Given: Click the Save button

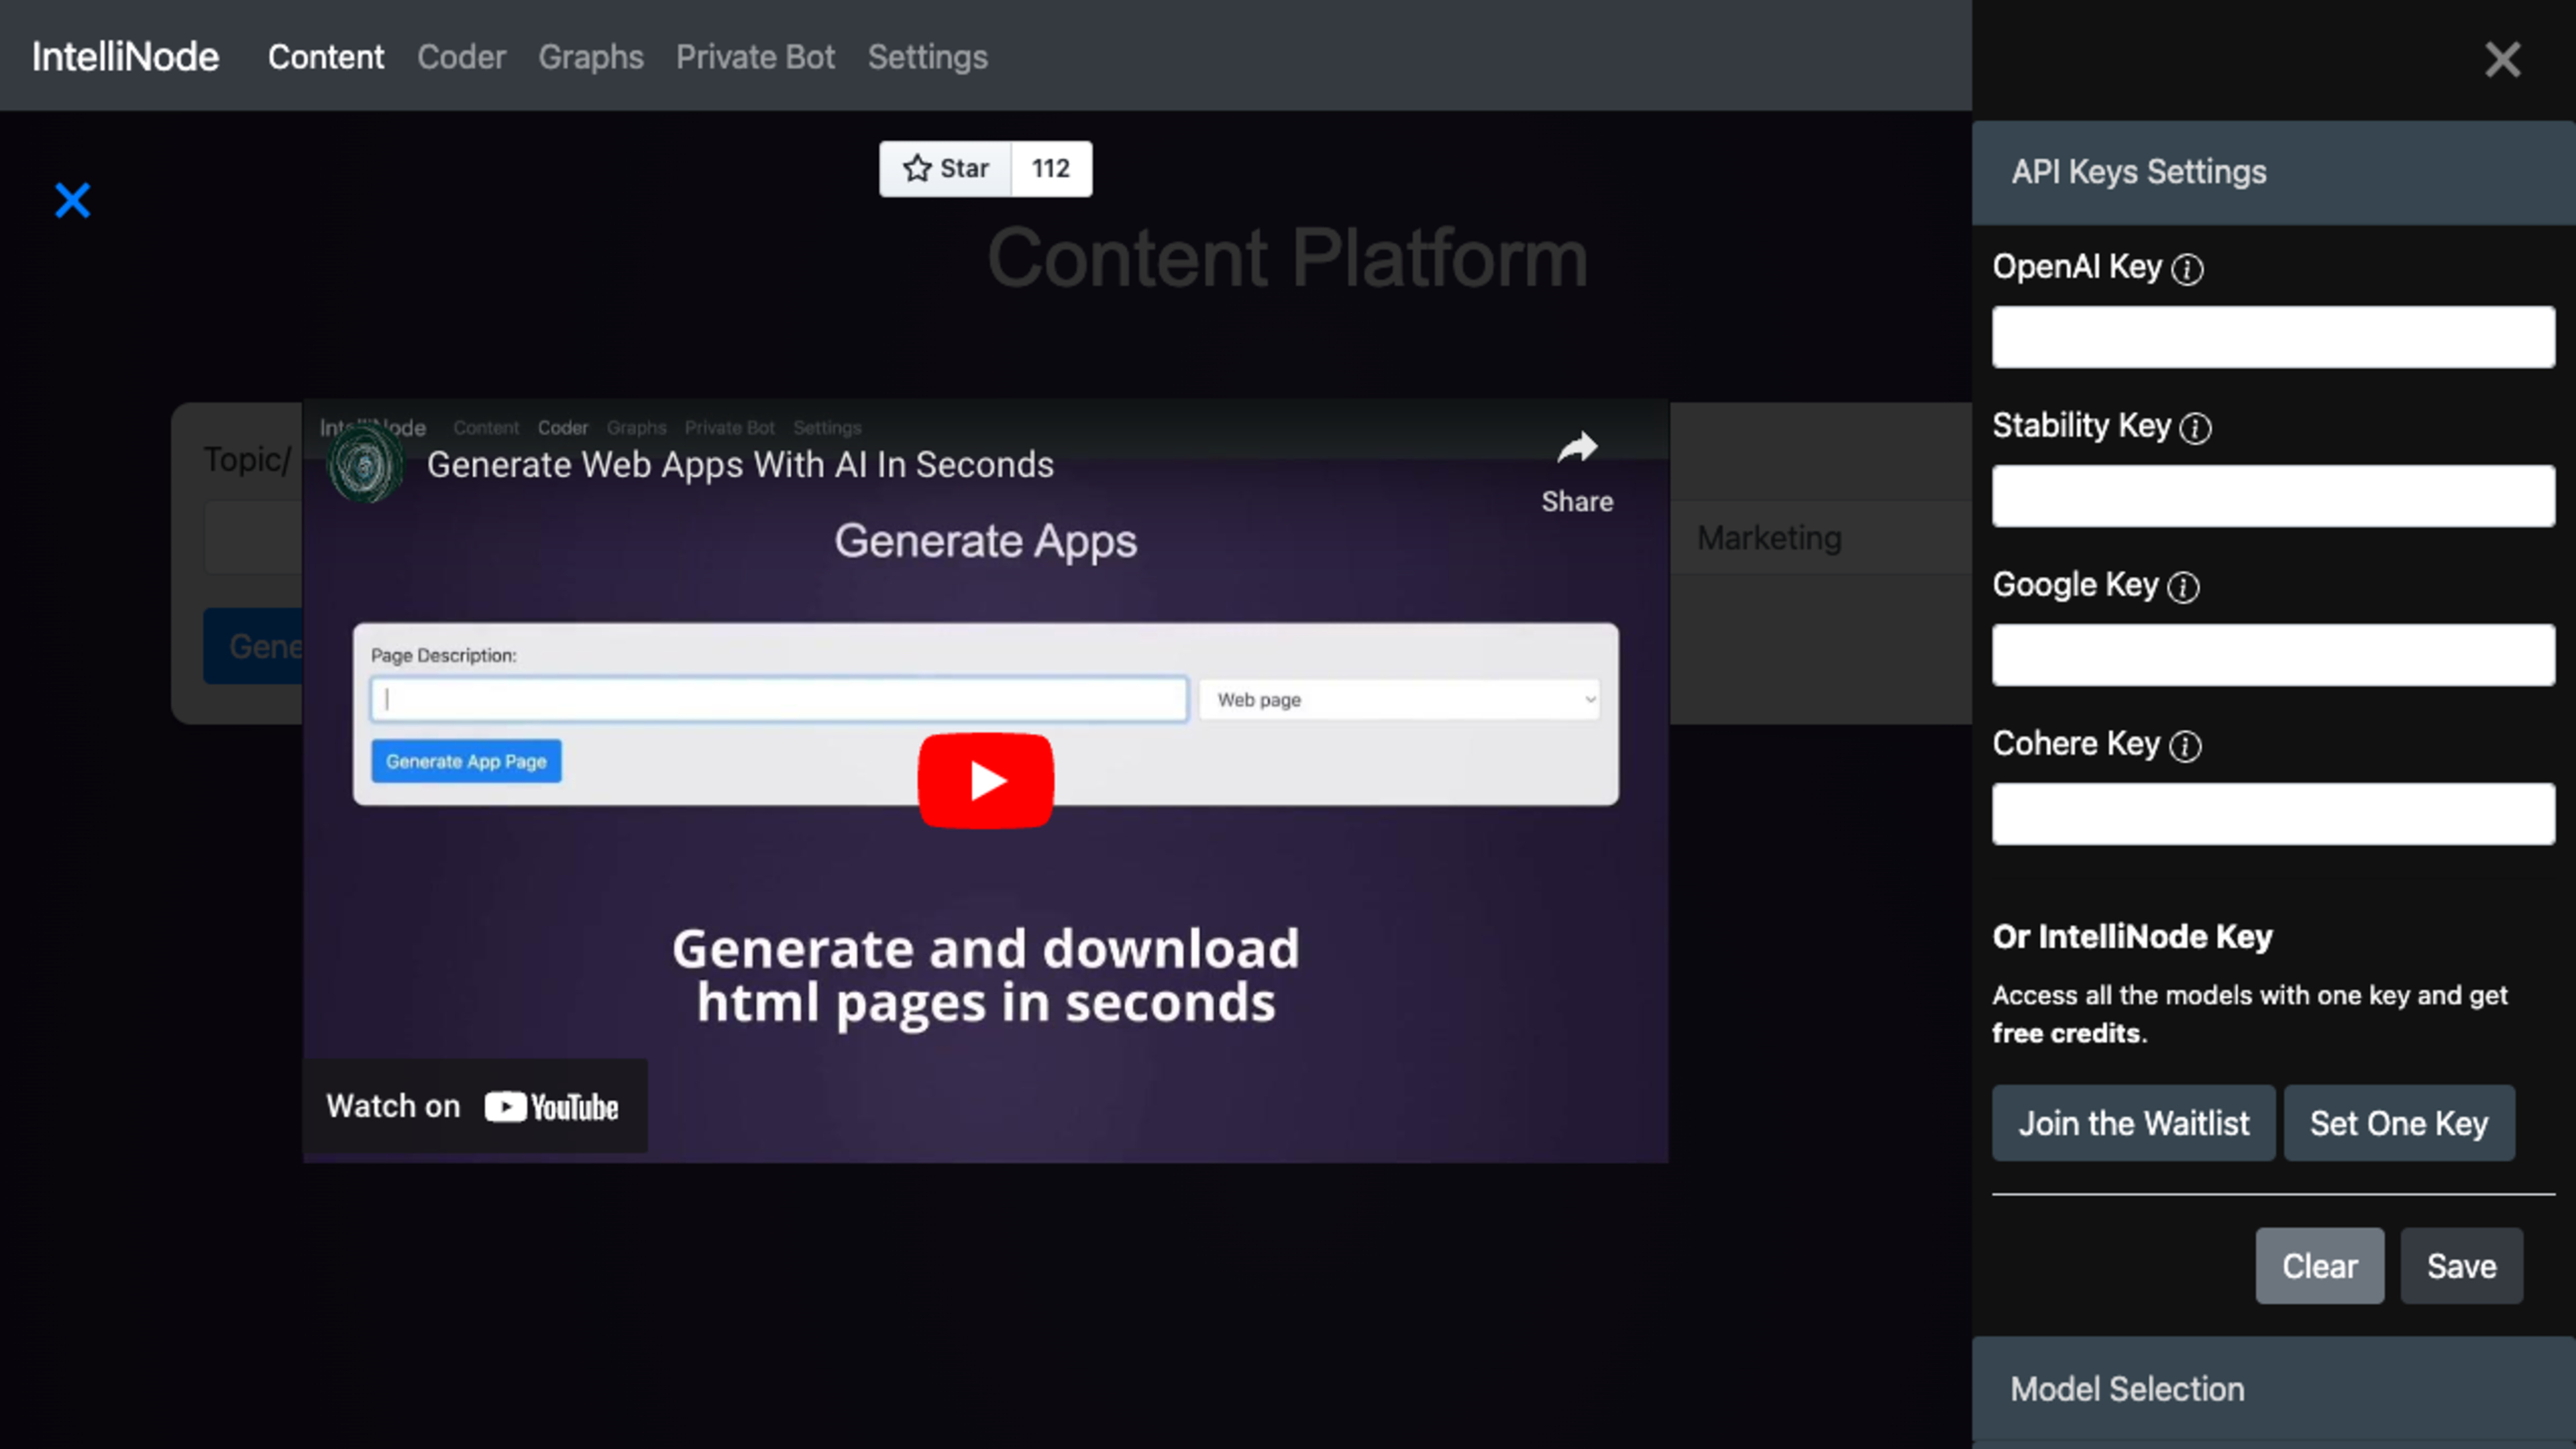Looking at the screenshot, I should pyautogui.click(x=2461, y=1266).
